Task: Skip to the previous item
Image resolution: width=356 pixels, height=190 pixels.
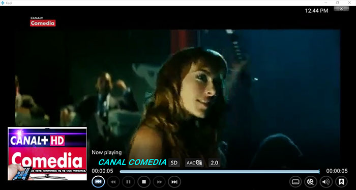Action: (x=98, y=182)
